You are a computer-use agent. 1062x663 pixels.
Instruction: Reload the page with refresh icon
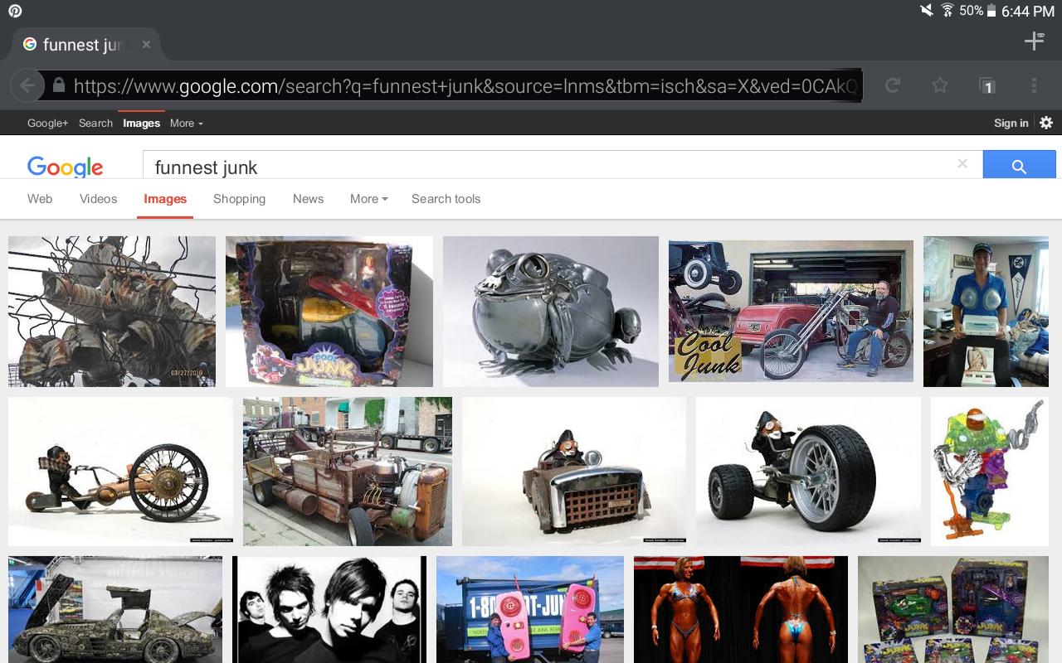893,85
